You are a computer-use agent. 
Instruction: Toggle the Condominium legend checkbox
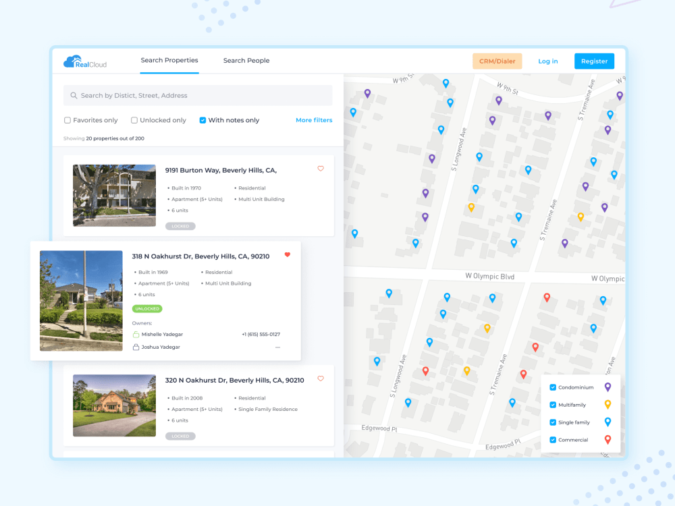click(x=553, y=387)
